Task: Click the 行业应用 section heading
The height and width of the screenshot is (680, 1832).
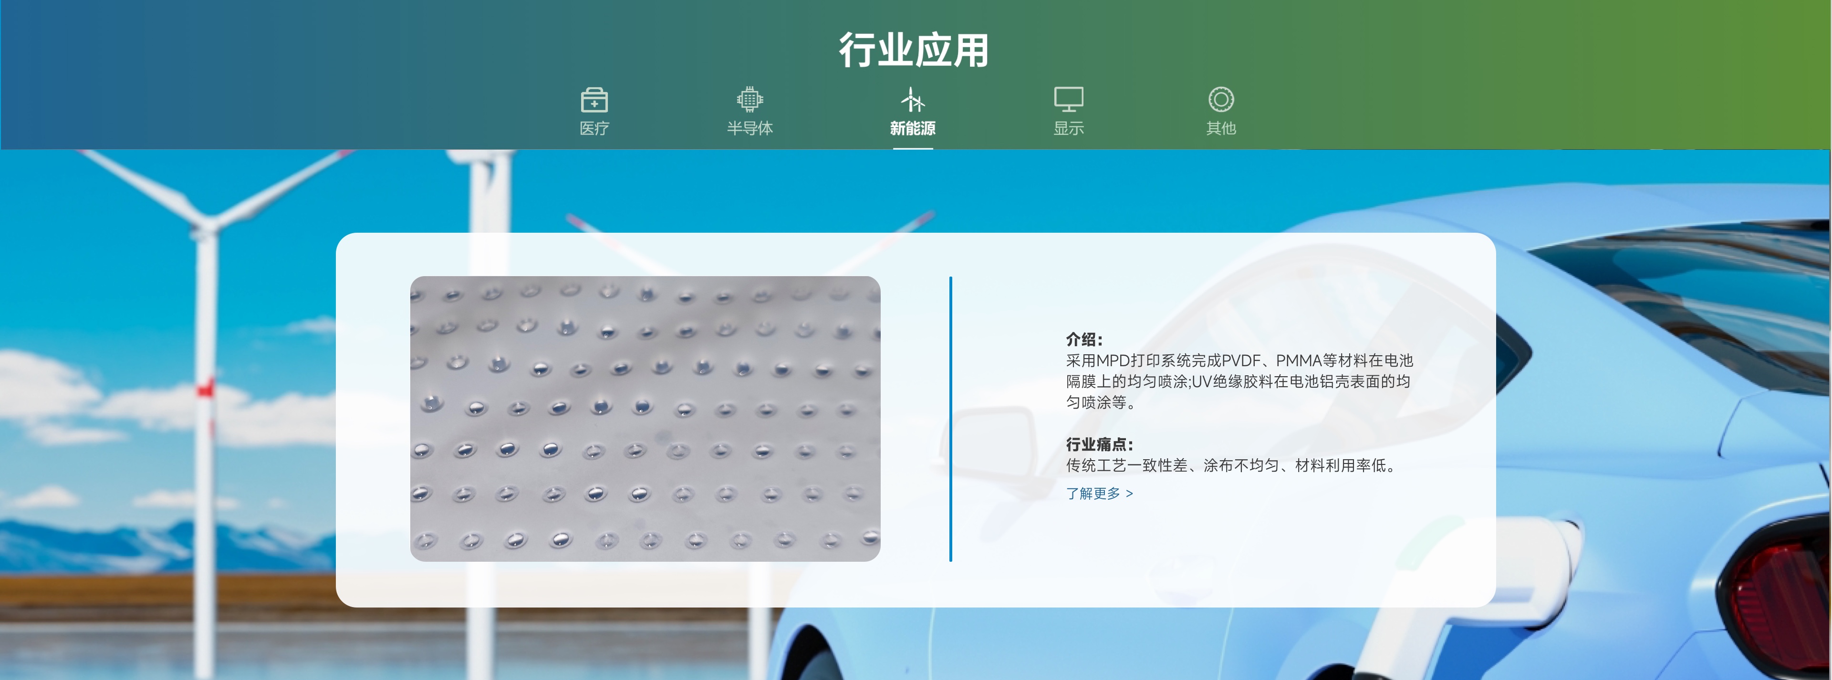Action: (x=914, y=50)
